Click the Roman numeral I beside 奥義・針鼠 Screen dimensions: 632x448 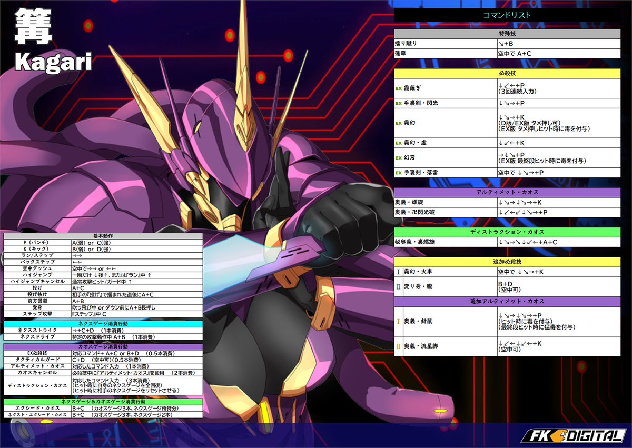(x=398, y=321)
